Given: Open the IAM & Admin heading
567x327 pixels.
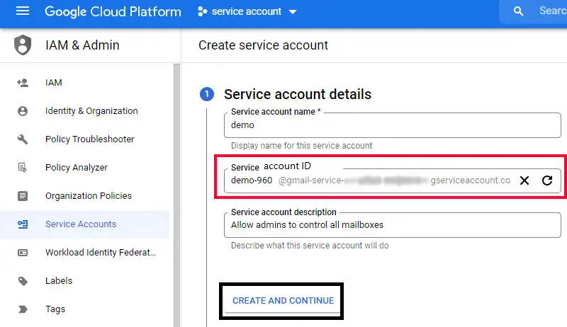Looking at the screenshot, I should coord(82,45).
